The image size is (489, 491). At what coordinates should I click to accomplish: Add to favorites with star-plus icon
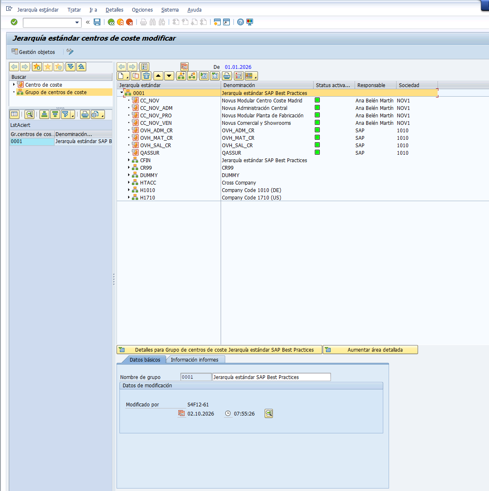pos(37,67)
